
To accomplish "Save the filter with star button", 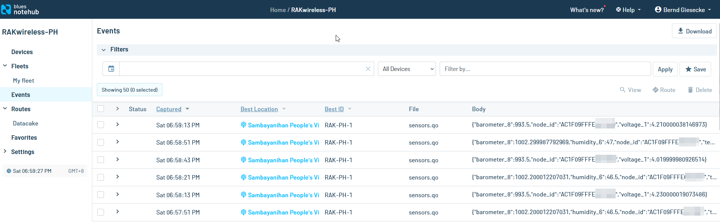I will click(695, 69).
